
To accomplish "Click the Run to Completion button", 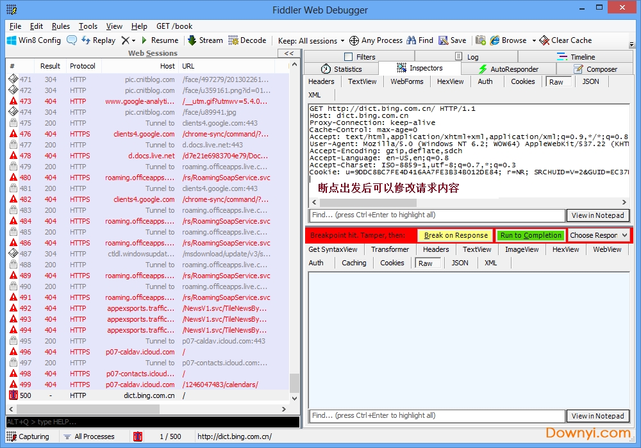I will [x=530, y=235].
